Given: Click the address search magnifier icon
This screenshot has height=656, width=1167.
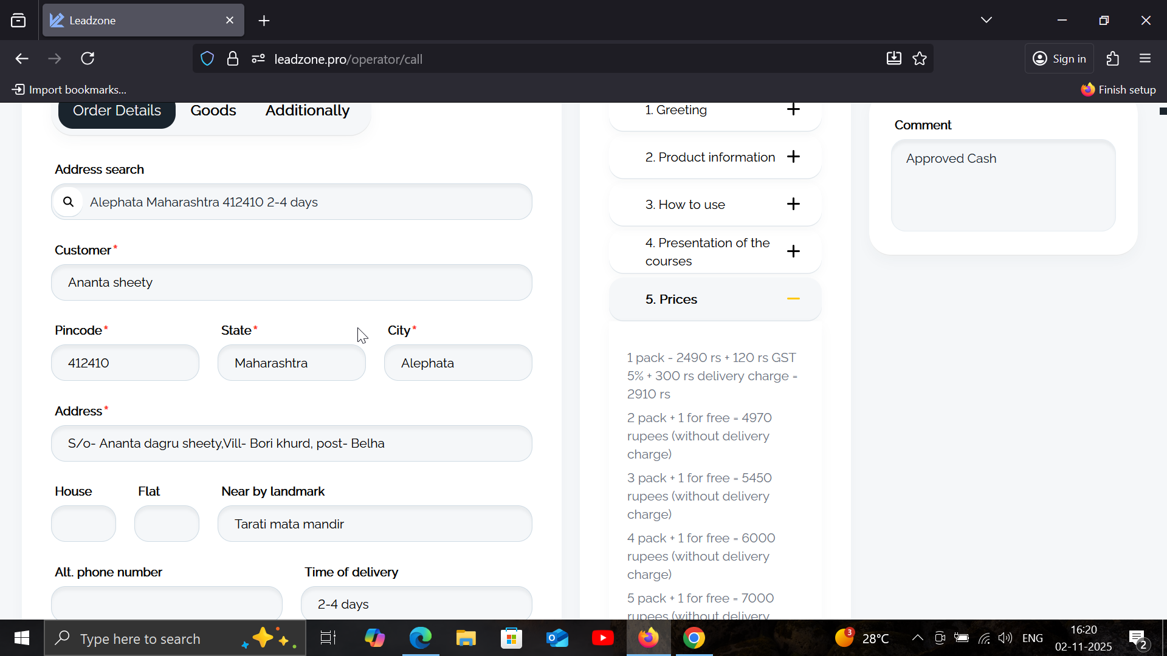Looking at the screenshot, I should (69, 202).
